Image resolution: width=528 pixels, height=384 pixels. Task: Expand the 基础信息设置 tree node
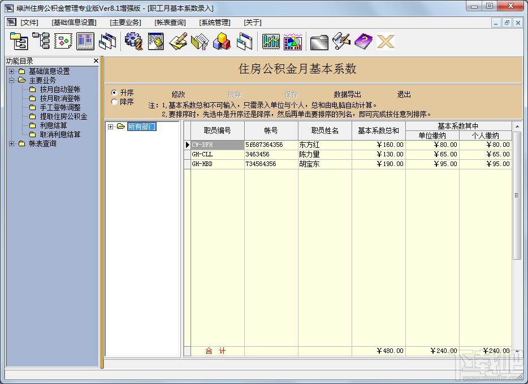pyautogui.click(x=12, y=71)
